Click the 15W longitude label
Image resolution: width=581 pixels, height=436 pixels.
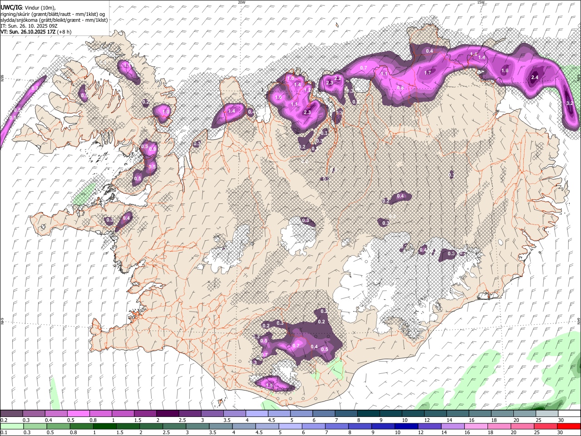[481, 2]
